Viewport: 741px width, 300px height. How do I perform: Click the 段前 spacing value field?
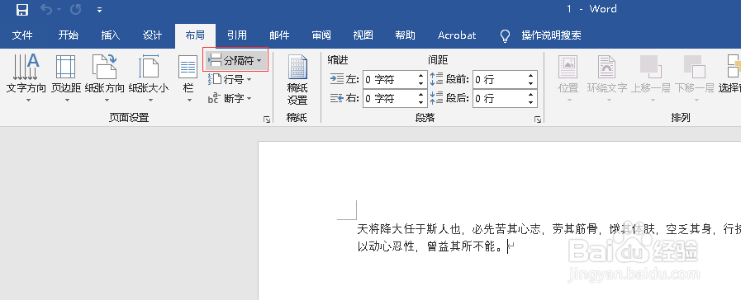(x=499, y=79)
